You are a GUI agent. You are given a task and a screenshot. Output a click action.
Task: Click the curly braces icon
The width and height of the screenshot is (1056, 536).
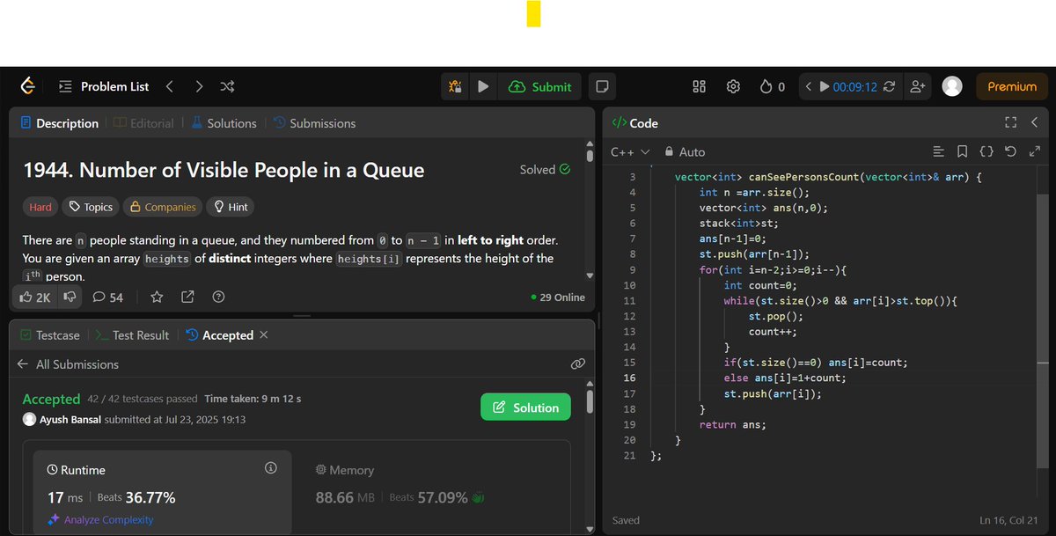(x=986, y=151)
